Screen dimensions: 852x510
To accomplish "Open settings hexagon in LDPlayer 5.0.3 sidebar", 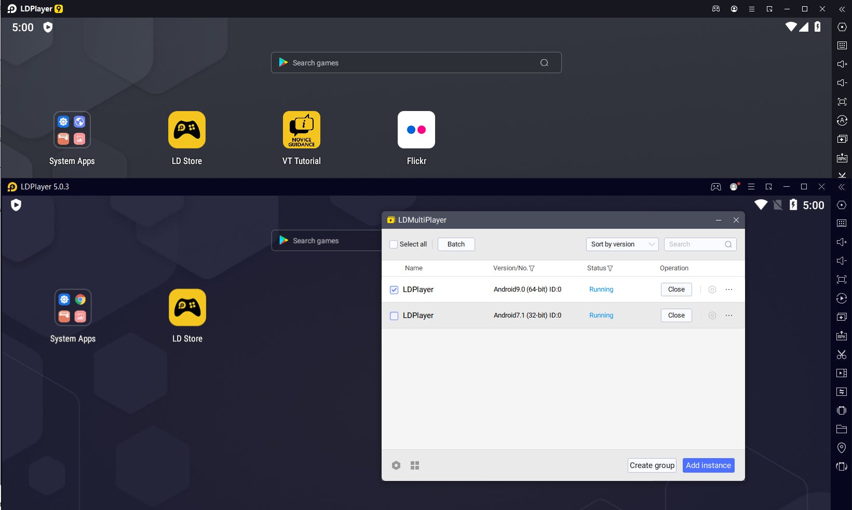I will pyautogui.click(x=842, y=205).
